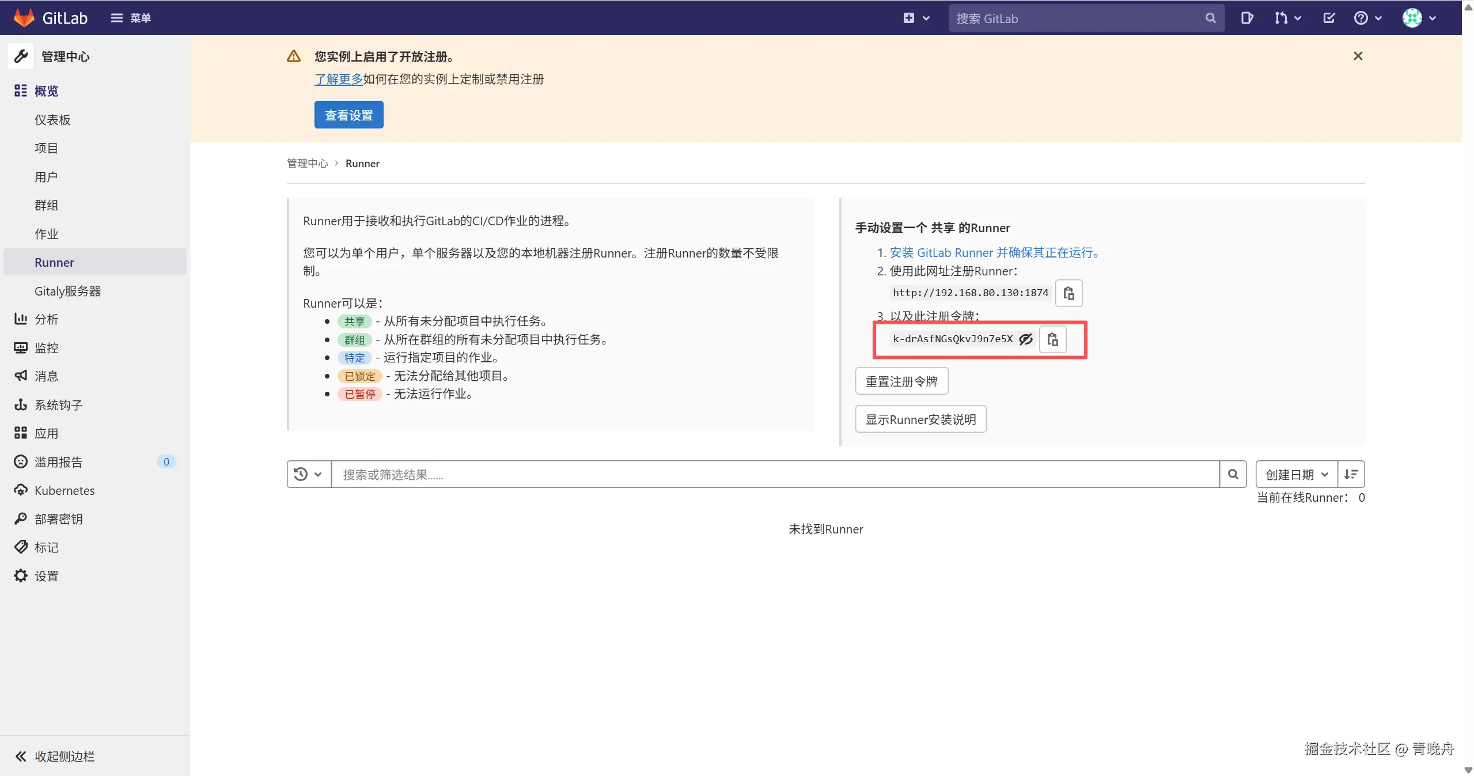
Task: Open the Issues icon in top bar
Action: 1246,18
